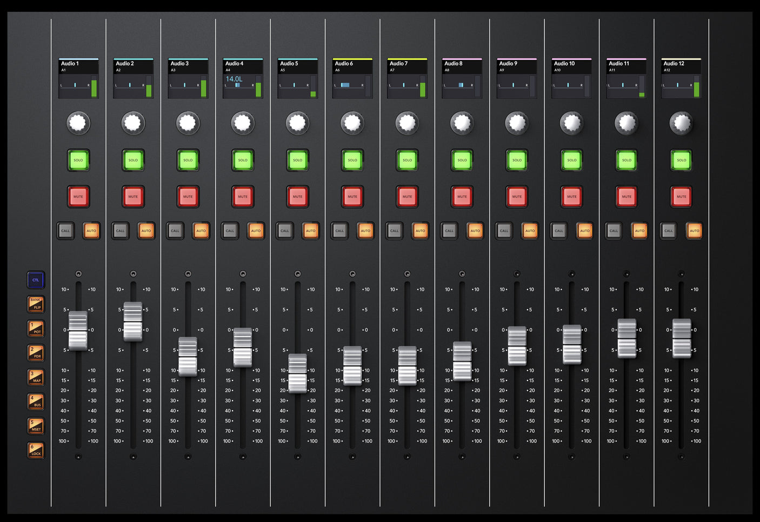
Task: Engage the LOCK function key
Action: (x=35, y=450)
